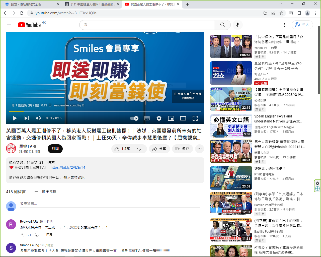Viewport: 321px width, 257px height.
Task: Install app download icon in address bar
Action: click(265, 13)
